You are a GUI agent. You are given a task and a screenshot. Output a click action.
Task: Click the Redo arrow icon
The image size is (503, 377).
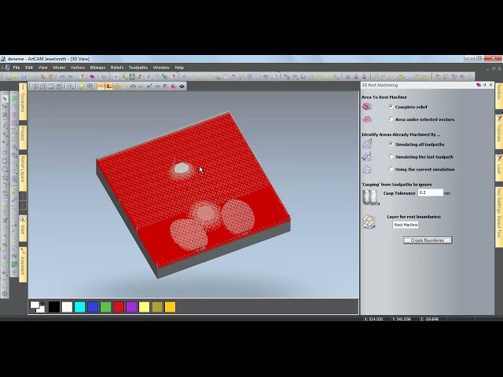[71, 77]
